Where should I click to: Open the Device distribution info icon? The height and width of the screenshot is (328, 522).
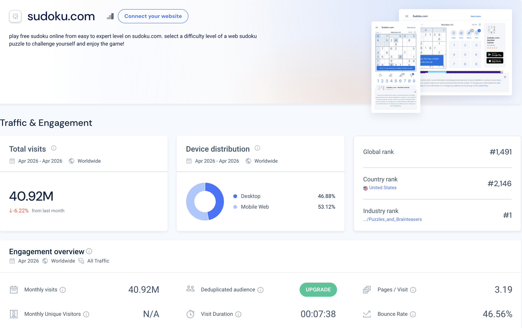coord(257,148)
